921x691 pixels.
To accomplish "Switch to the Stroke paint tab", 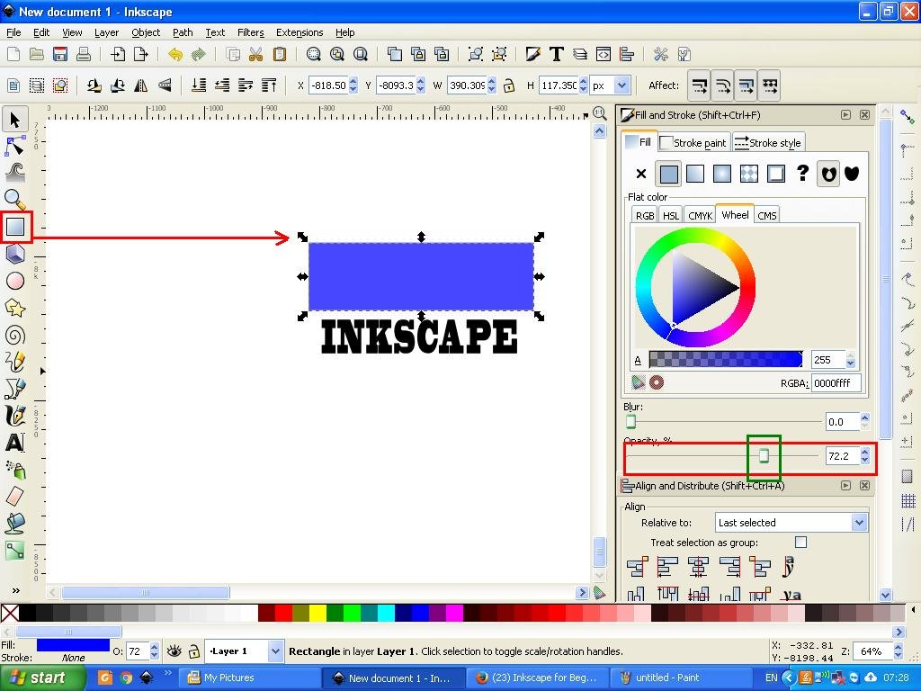I will point(693,143).
